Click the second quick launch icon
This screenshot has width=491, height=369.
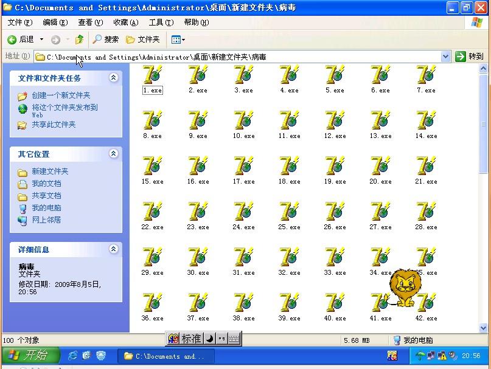point(86,356)
